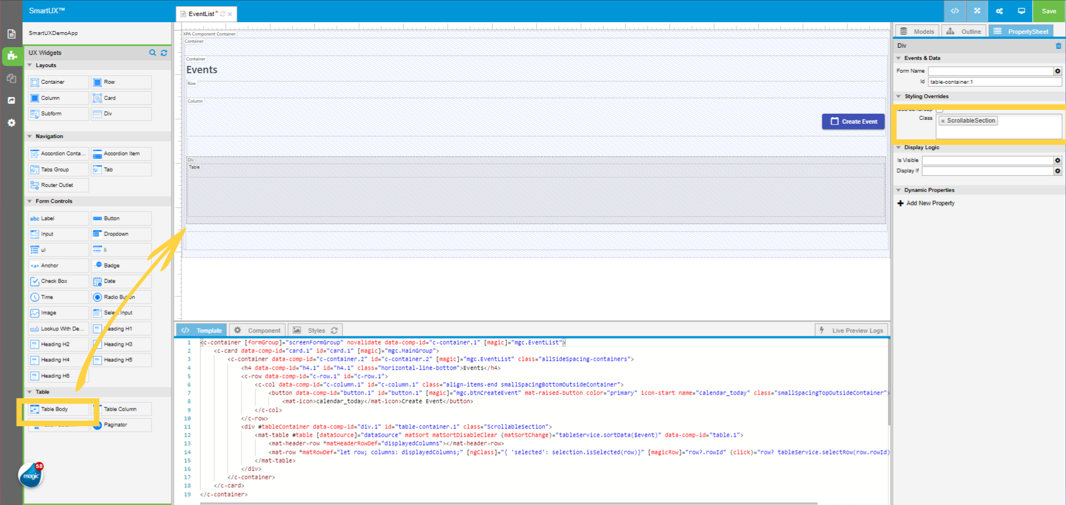Click the search icon in UX Widgets header

pos(153,53)
